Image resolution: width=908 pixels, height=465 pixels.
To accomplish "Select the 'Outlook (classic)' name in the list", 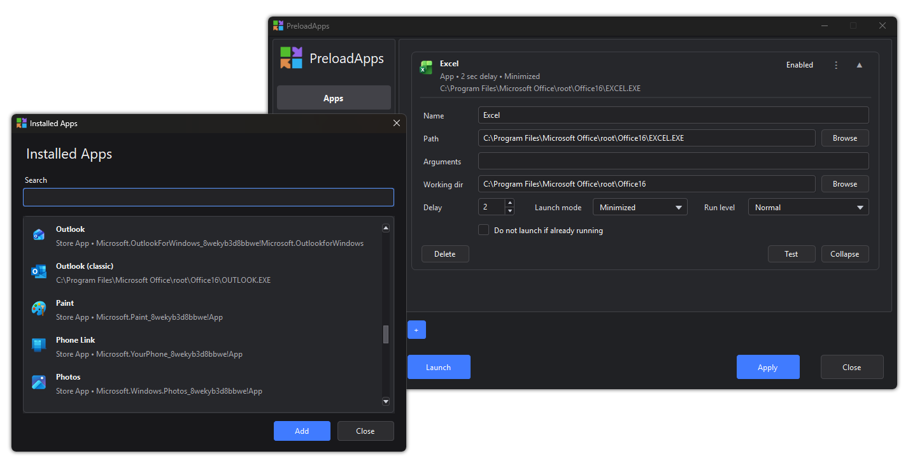I will pyautogui.click(x=85, y=266).
